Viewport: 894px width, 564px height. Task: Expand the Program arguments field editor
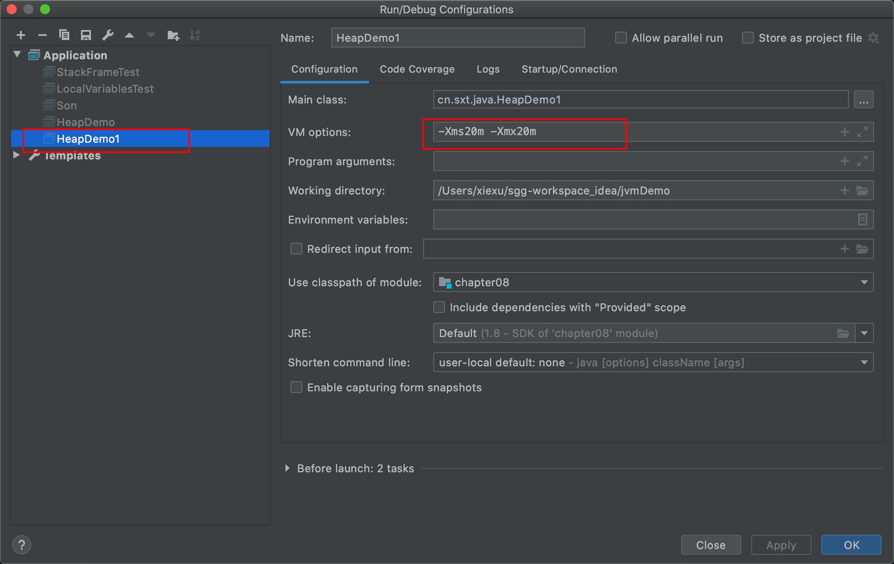pyautogui.click(x=862, y=161)
